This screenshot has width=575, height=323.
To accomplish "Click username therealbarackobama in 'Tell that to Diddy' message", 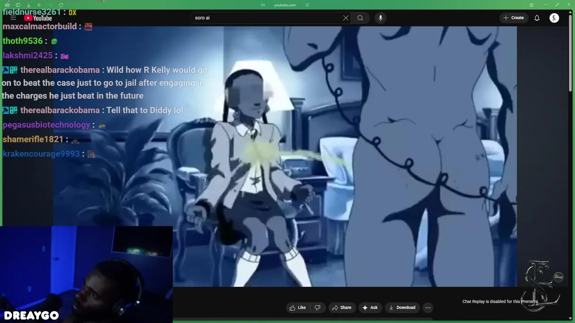I will (61, 110).
